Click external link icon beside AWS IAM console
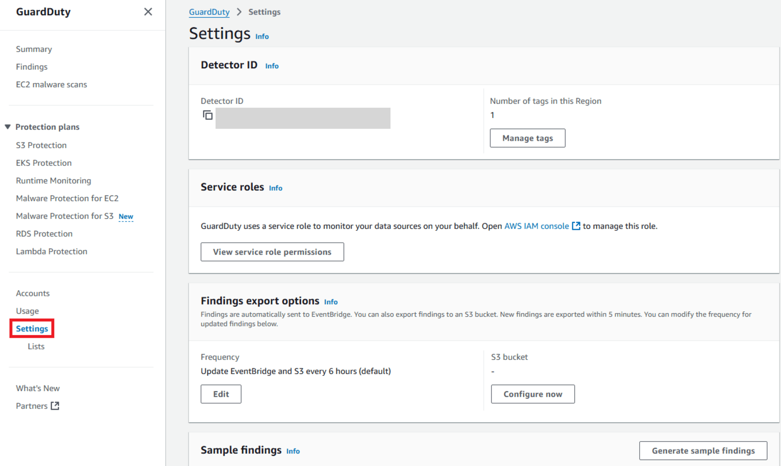This screenshot has width=781, height=466. (576, 226)
